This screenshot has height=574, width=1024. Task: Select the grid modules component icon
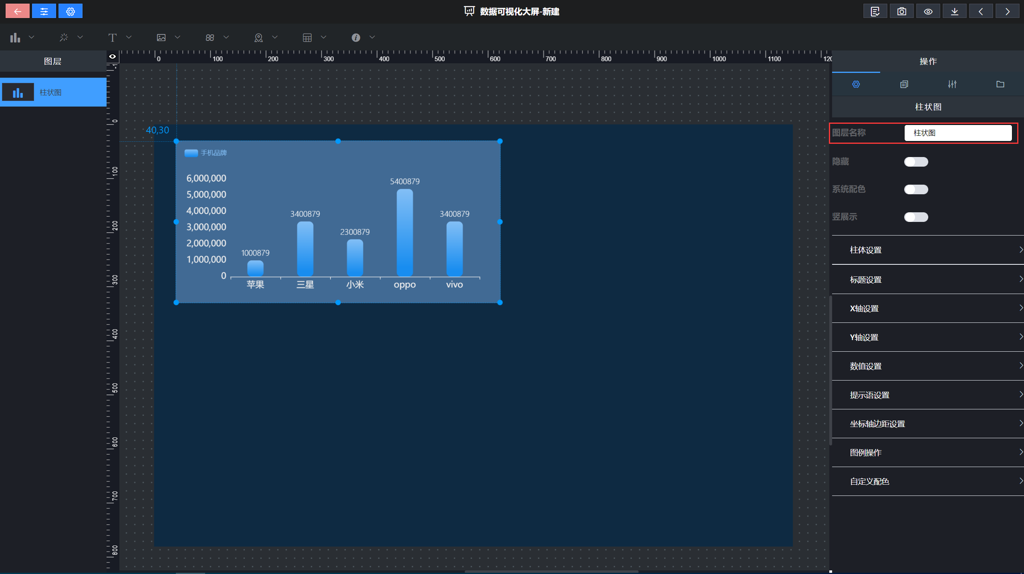[210, 38]
